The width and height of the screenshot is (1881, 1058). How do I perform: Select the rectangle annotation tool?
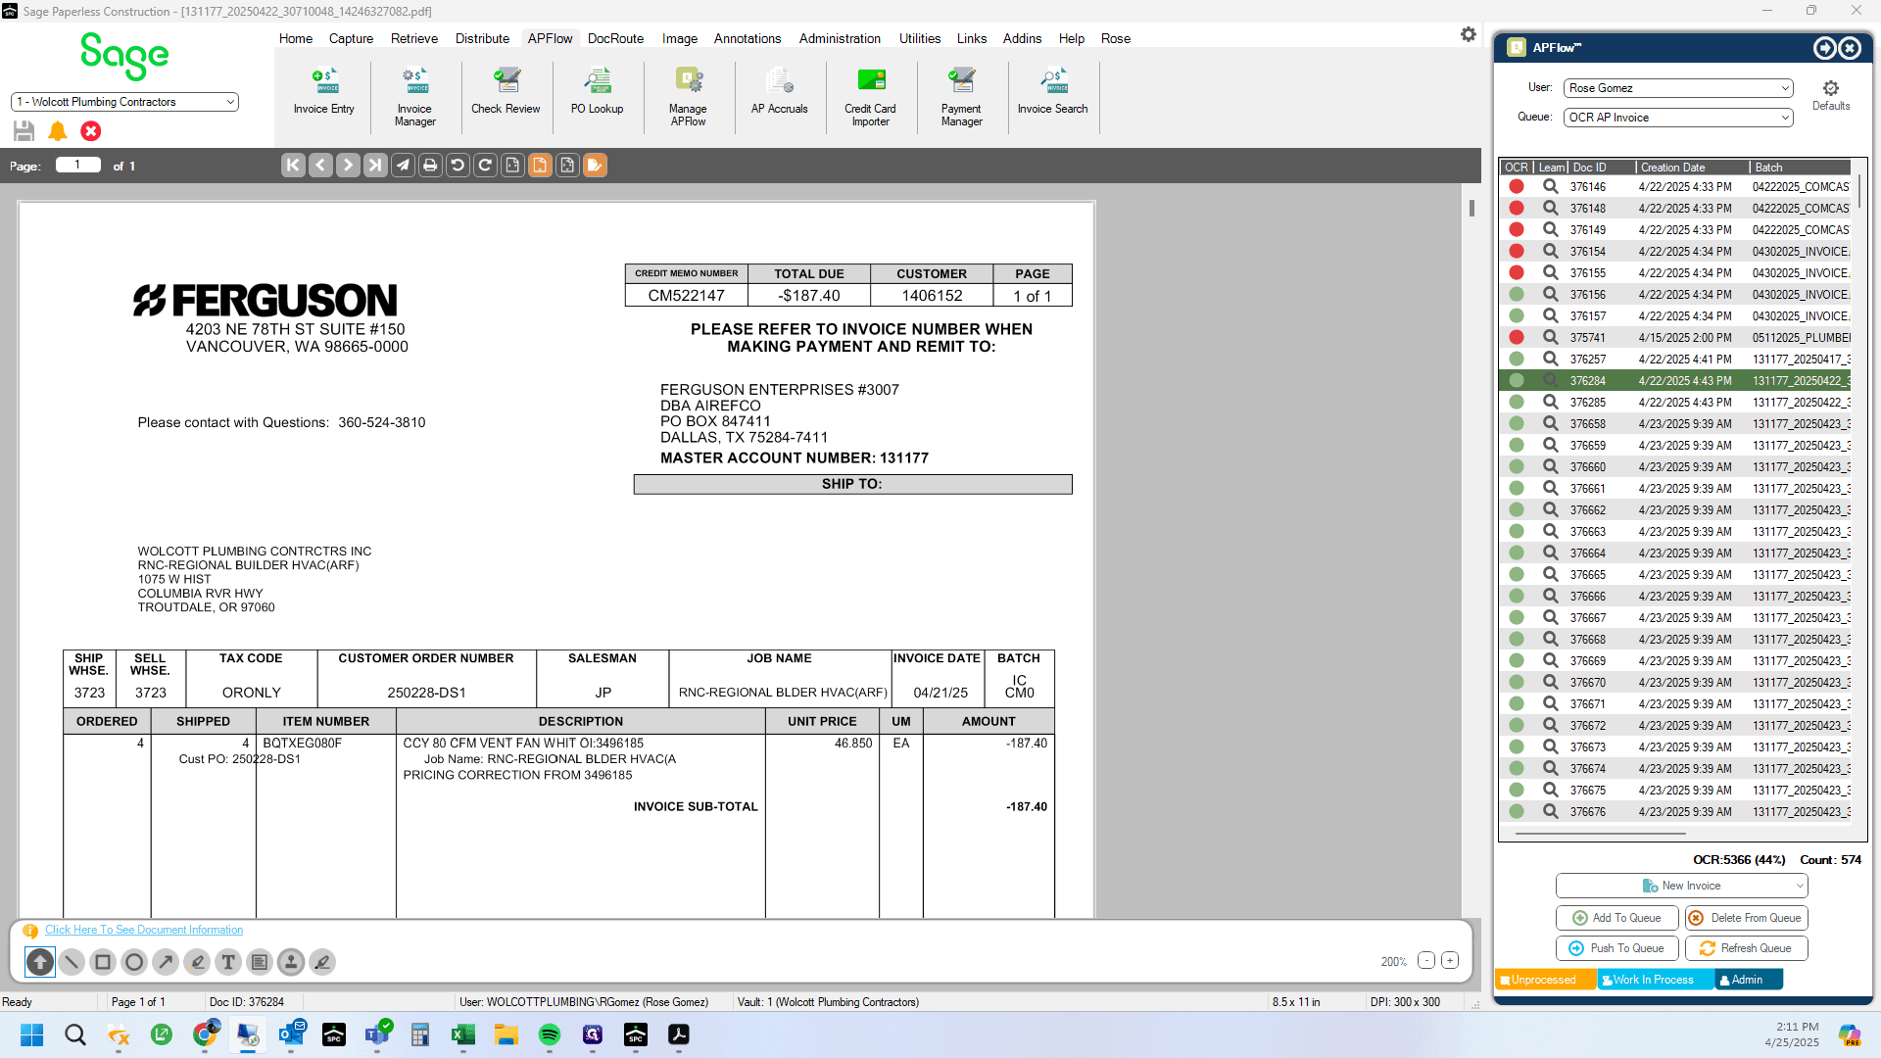pos(103,962)
